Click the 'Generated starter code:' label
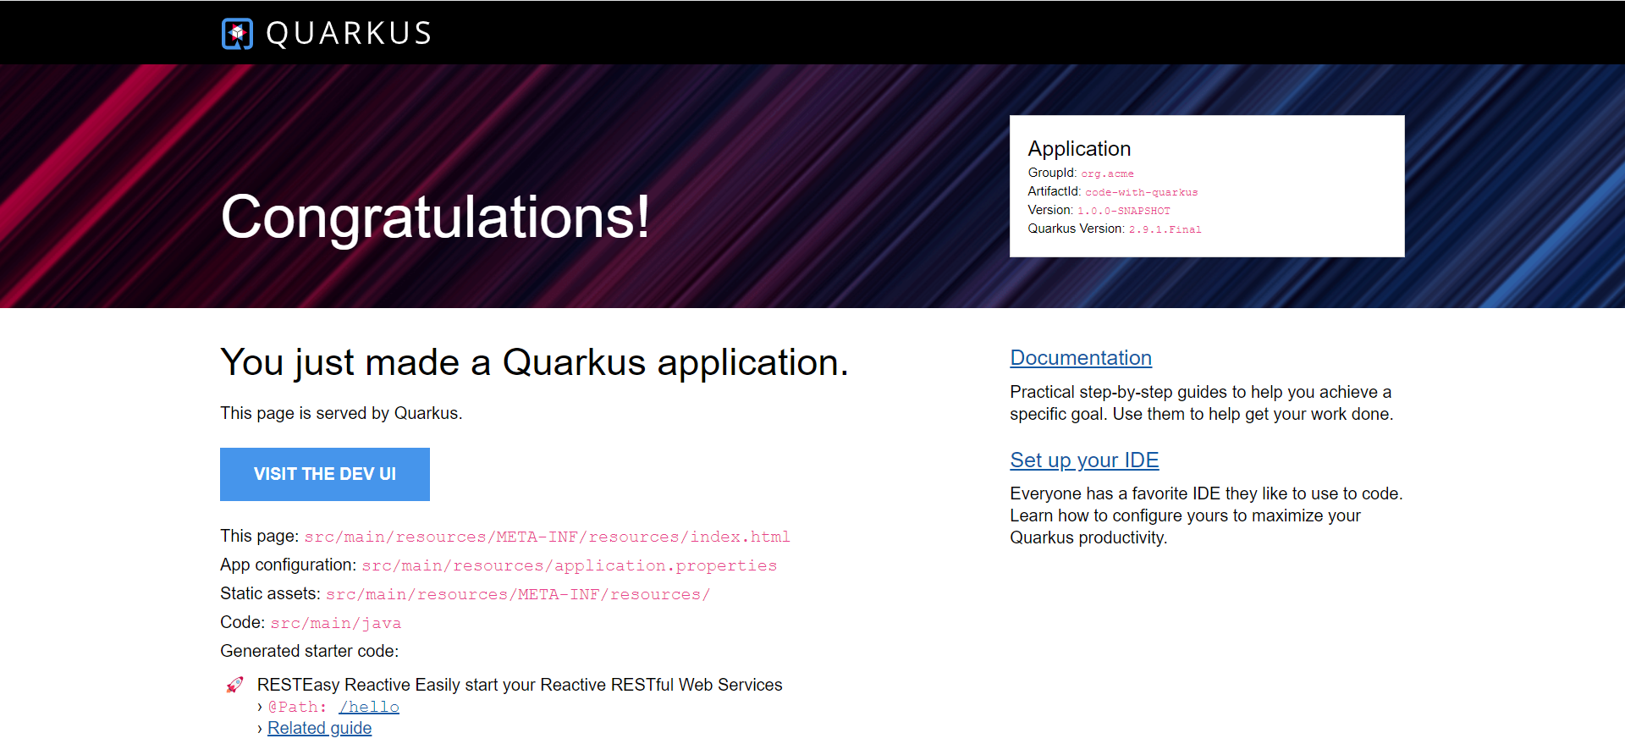This screenshot has width=1625, height=755. 309,651
